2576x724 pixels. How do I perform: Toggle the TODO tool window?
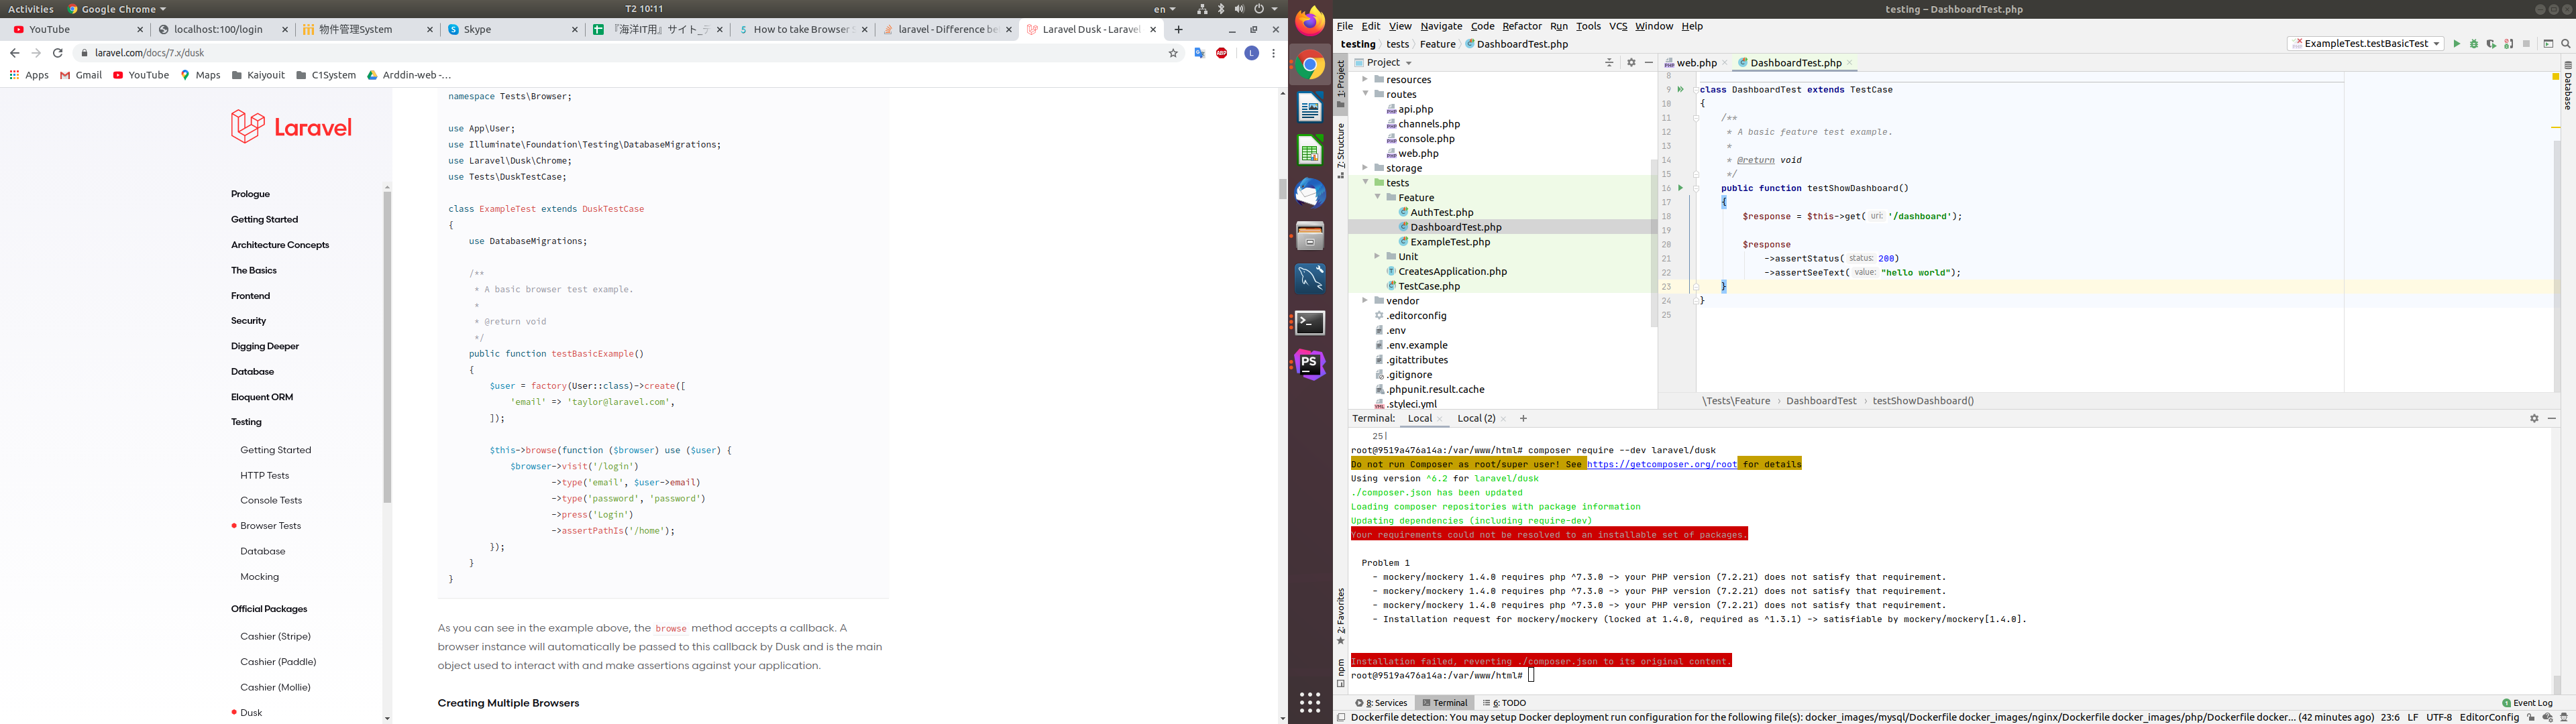point(1504,703)
